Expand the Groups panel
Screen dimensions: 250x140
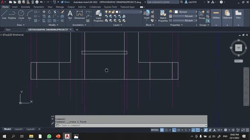tap(204, 25)
